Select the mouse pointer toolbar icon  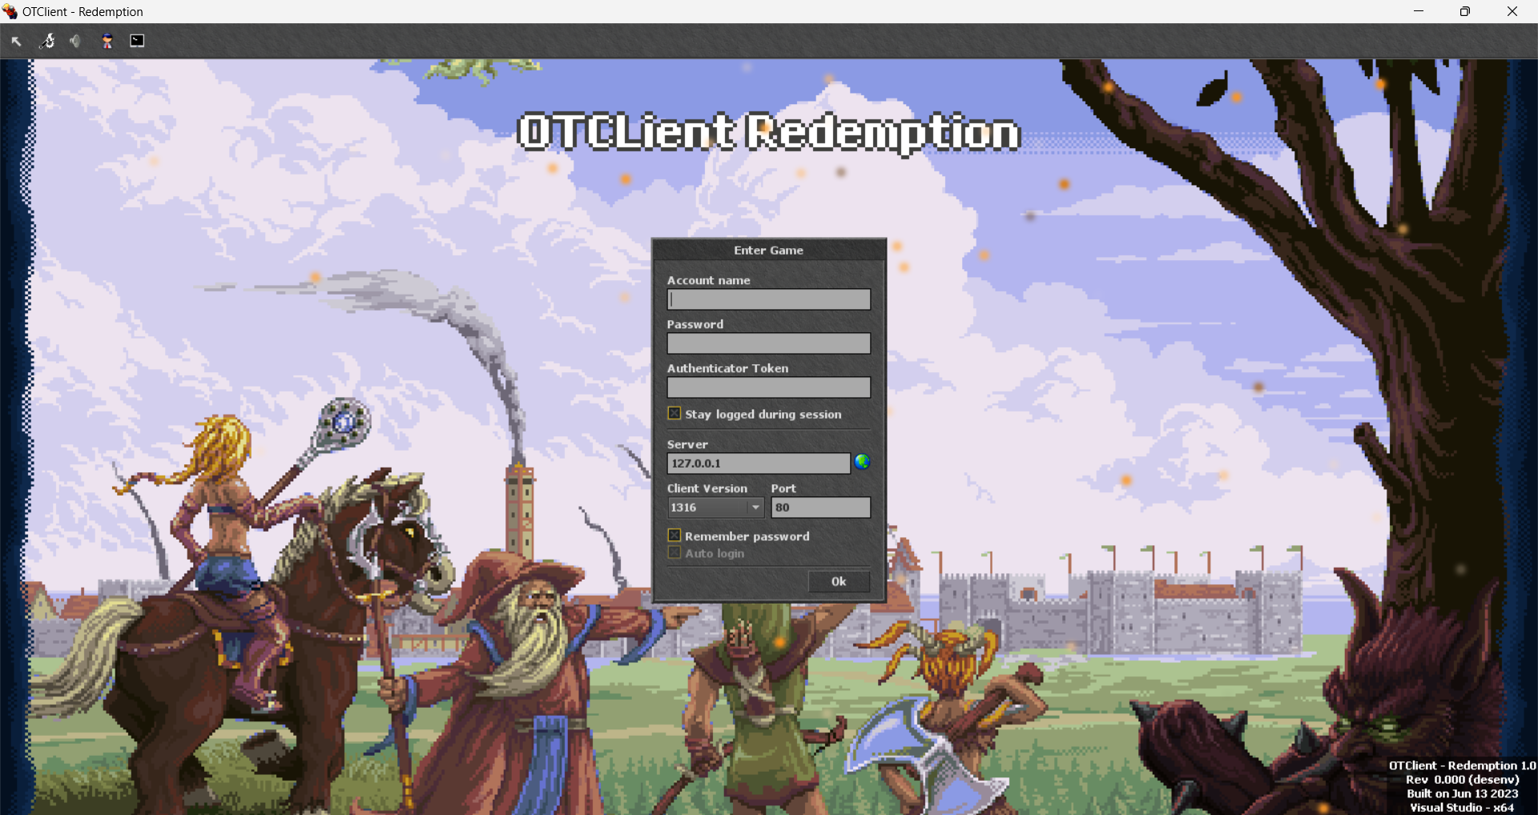pos(16,40)
